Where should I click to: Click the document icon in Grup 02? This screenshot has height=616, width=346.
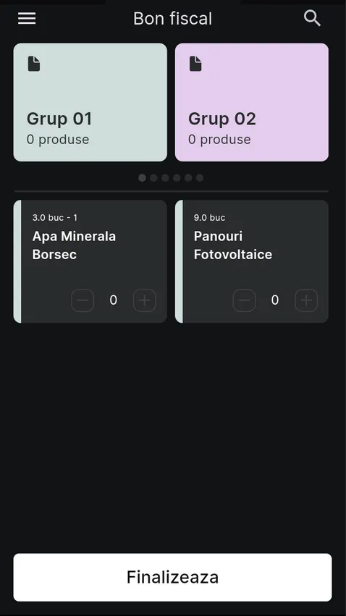coord(195,64)
